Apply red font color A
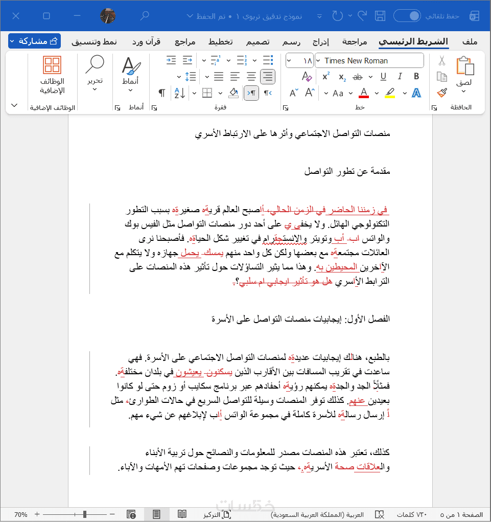491x522 pixels. click(x=364, y=93)
